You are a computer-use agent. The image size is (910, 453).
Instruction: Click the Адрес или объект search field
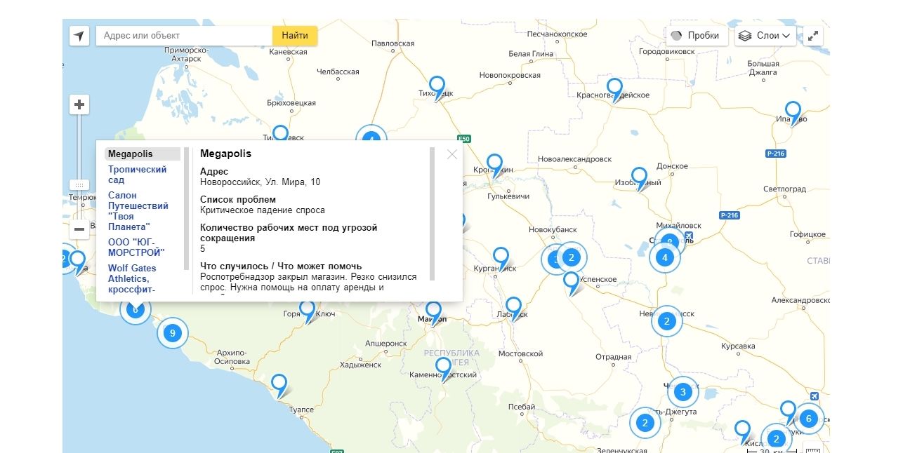pos(184,36)
